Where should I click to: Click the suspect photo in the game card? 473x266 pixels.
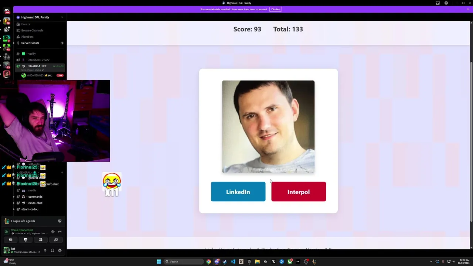point(268,127)
